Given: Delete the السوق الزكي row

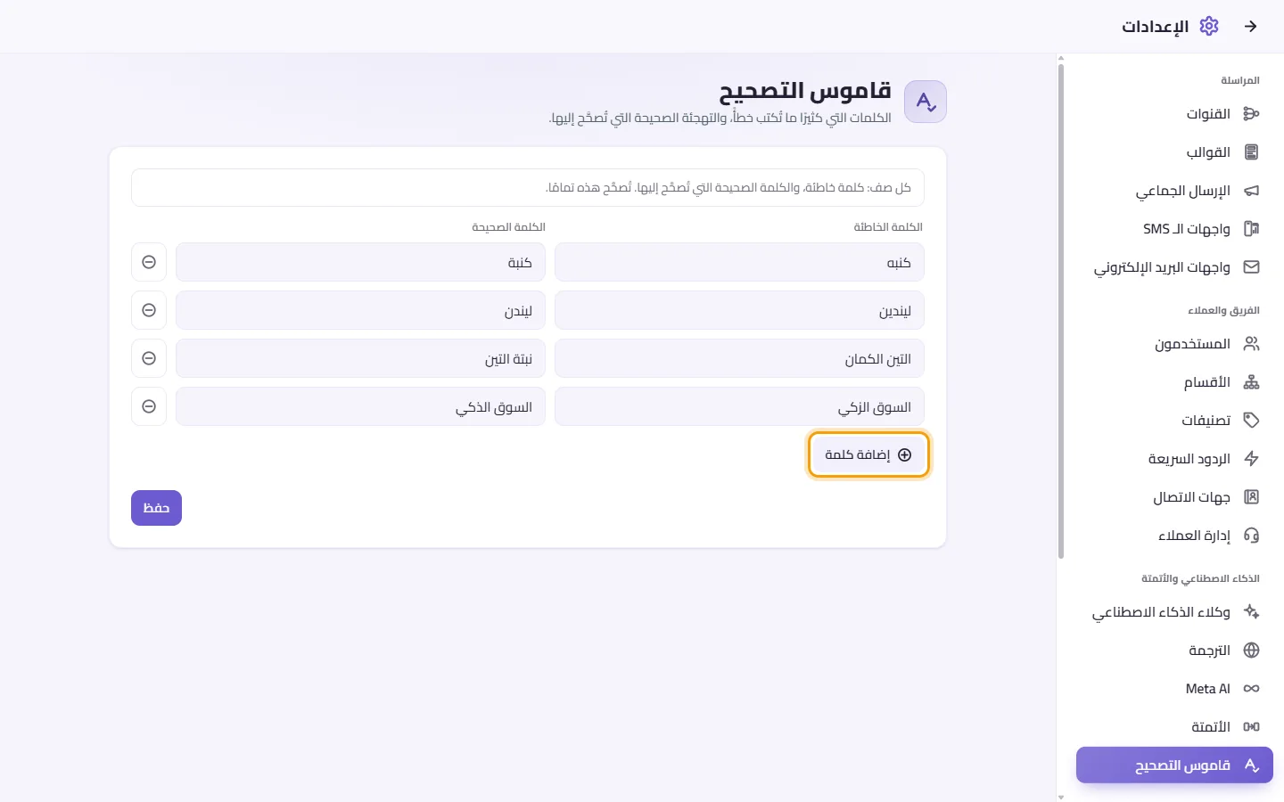Looking at the screenshot, I should pos(149,406).
